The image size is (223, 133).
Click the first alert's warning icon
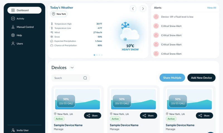click(156, 17)
